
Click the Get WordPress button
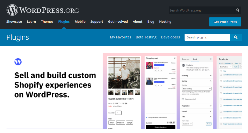[x=225, y=22]
